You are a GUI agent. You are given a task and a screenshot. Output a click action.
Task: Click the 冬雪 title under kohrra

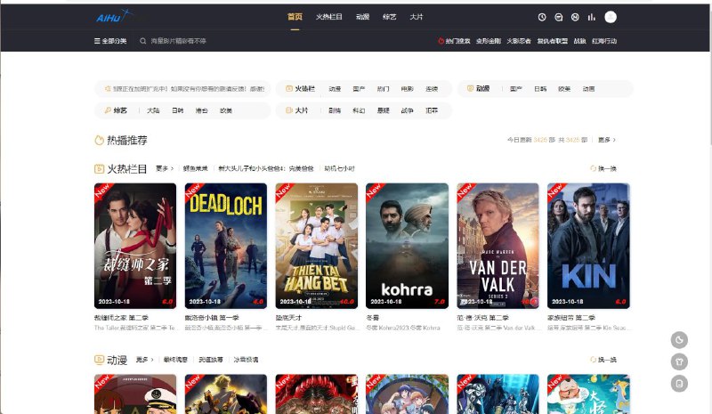click(x=372, y=318)
